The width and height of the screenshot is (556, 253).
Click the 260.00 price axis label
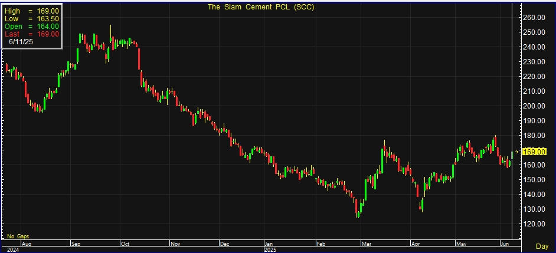pyautogui.click(x=534, y=17)
